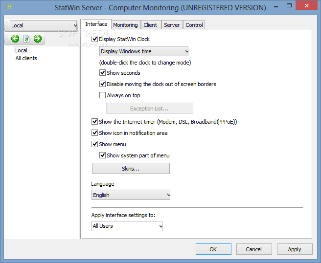Click the Skins... button

pos(131,169)
